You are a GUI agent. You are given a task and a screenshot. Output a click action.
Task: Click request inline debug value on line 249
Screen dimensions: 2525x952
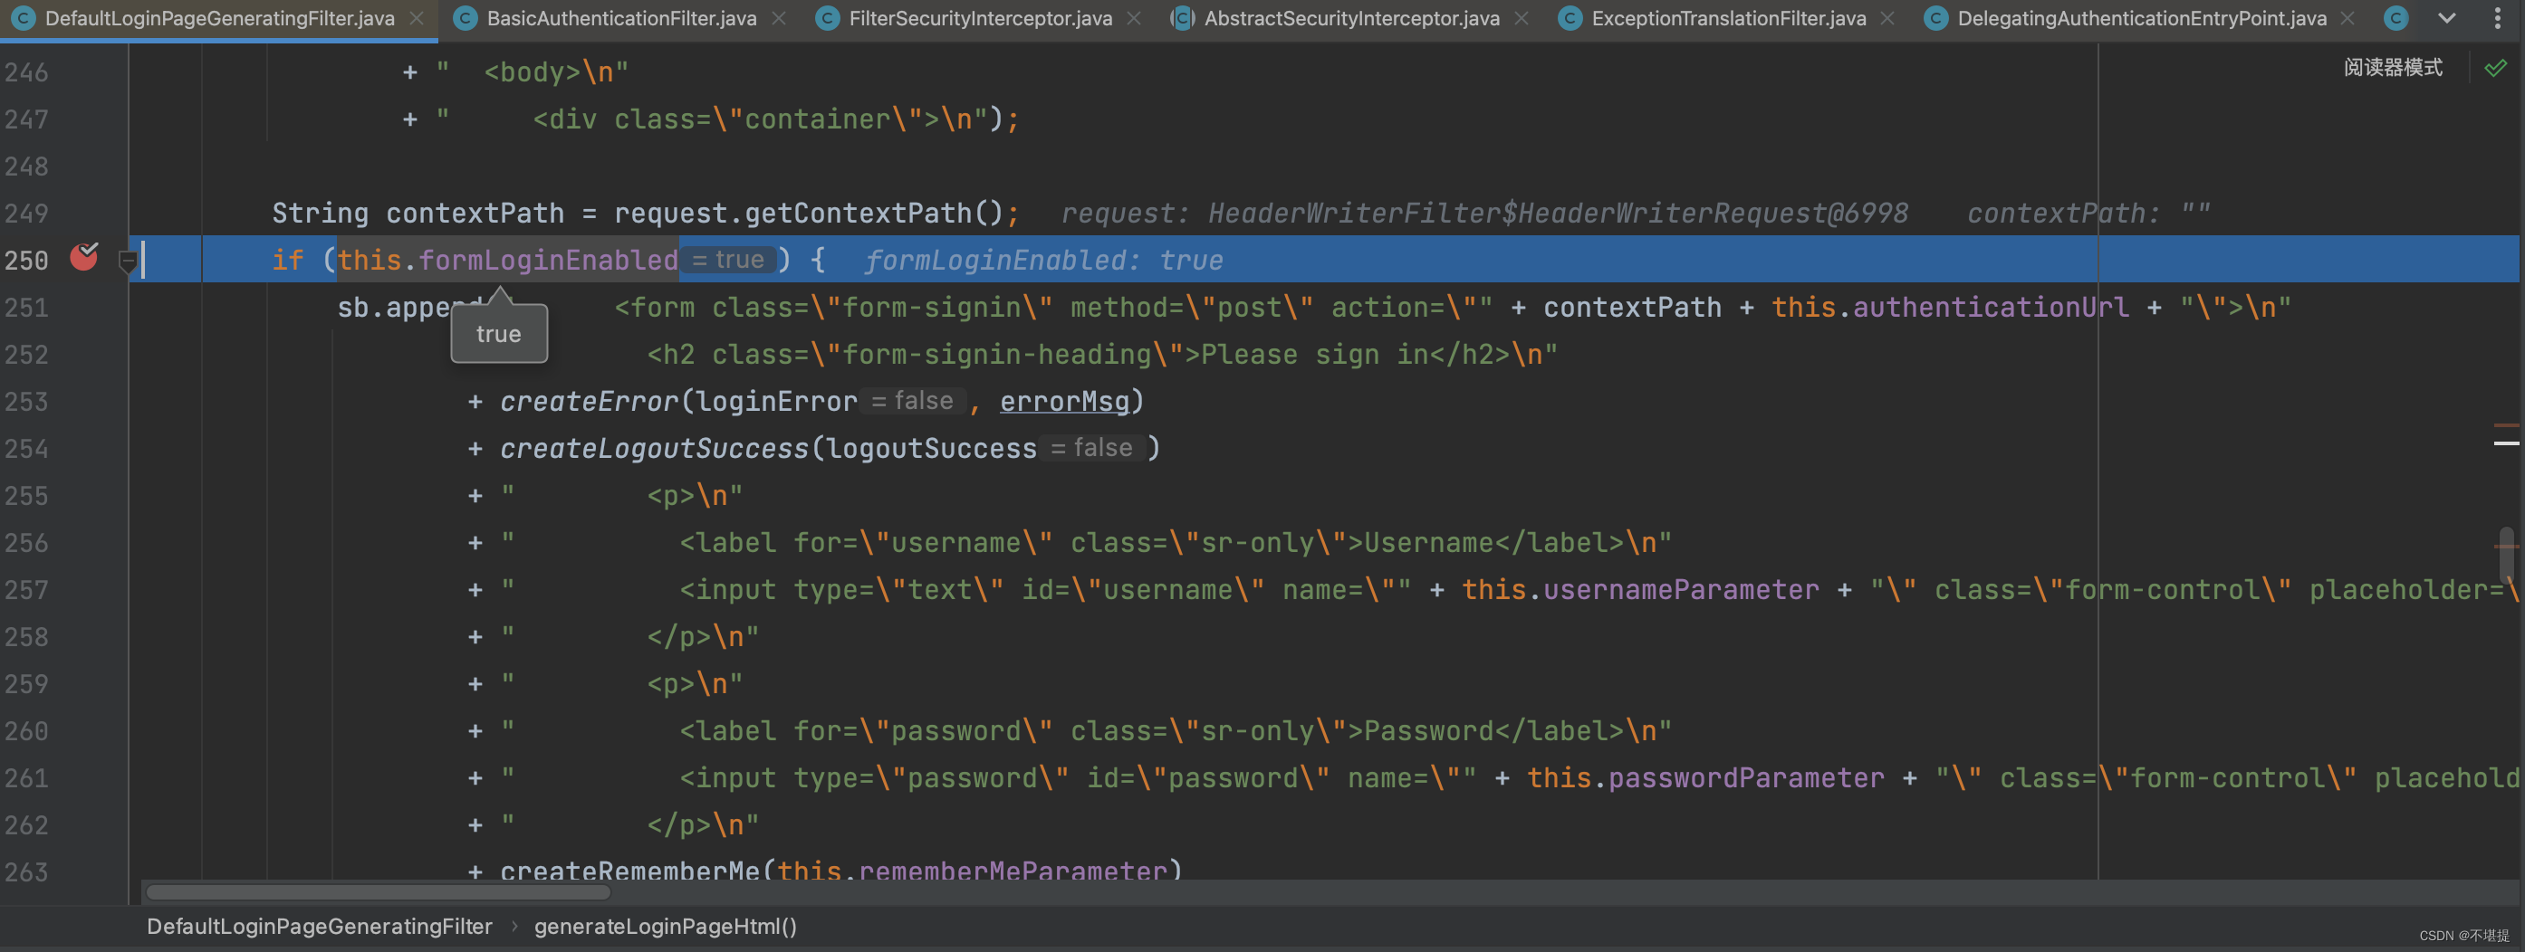click(1485, 214)
